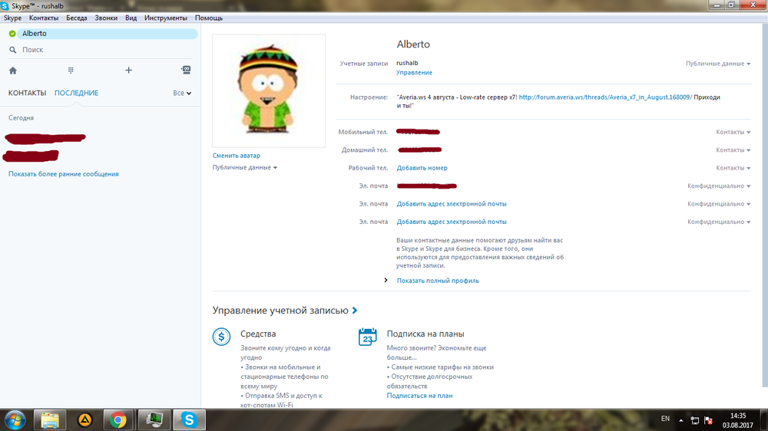Screen dimensions: 768x431
Task: Click the Skype title bar logo
Action: click(5, 6)
